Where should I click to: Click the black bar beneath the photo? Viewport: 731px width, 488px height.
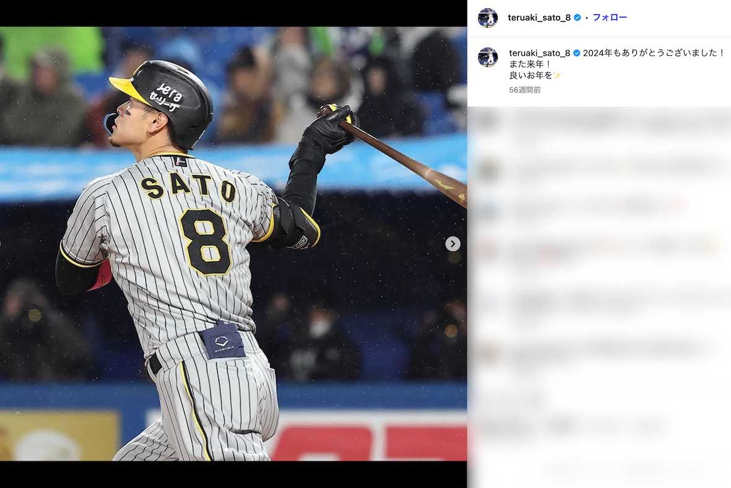point(233,474)
